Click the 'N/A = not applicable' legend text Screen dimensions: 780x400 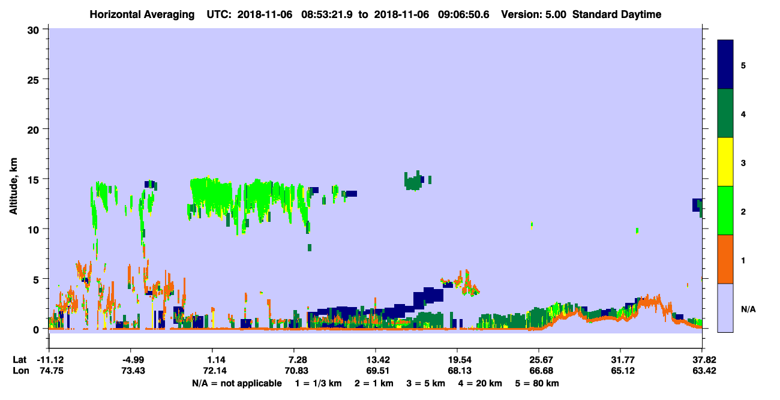click(x=236, y=383)
